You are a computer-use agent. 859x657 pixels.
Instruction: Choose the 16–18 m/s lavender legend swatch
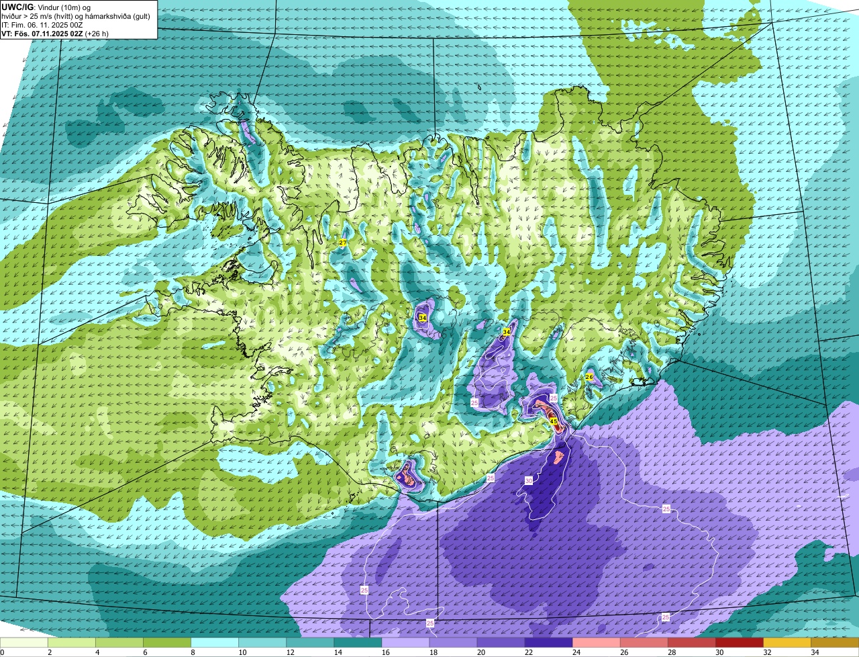(405, 642)
